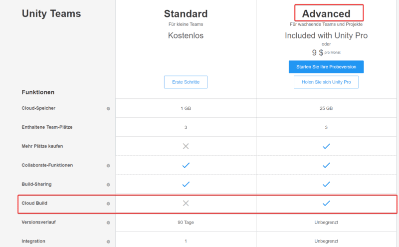Click the Cloud Build feature label
399x247 pixels.
pos(34,203)
